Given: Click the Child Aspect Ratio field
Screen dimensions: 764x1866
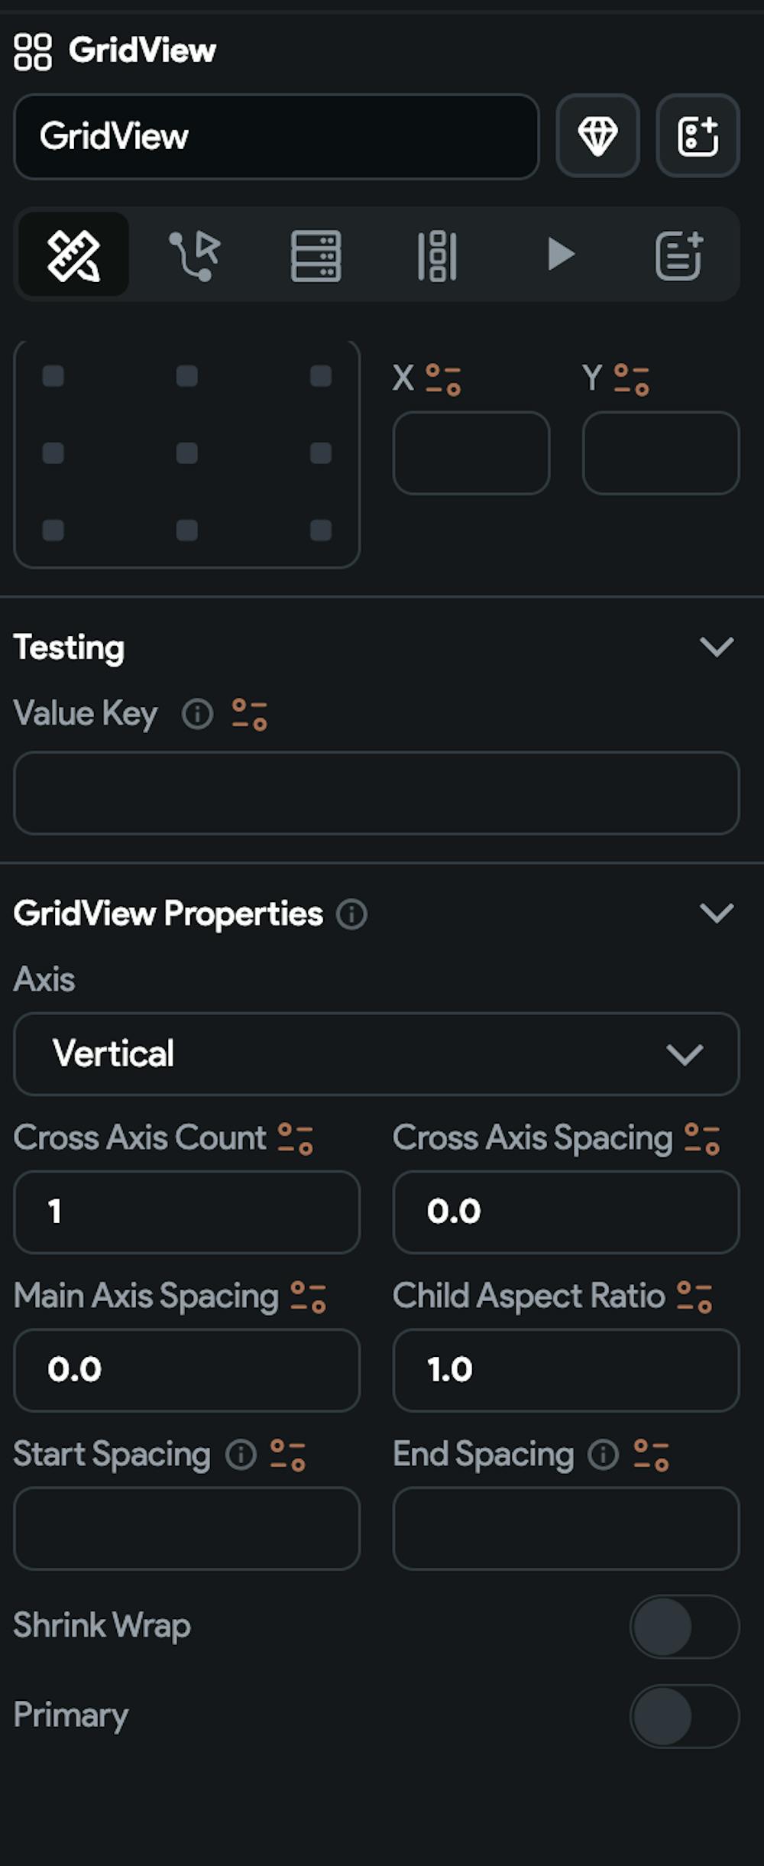Looking at the screenshot, I should point(565,1370).
